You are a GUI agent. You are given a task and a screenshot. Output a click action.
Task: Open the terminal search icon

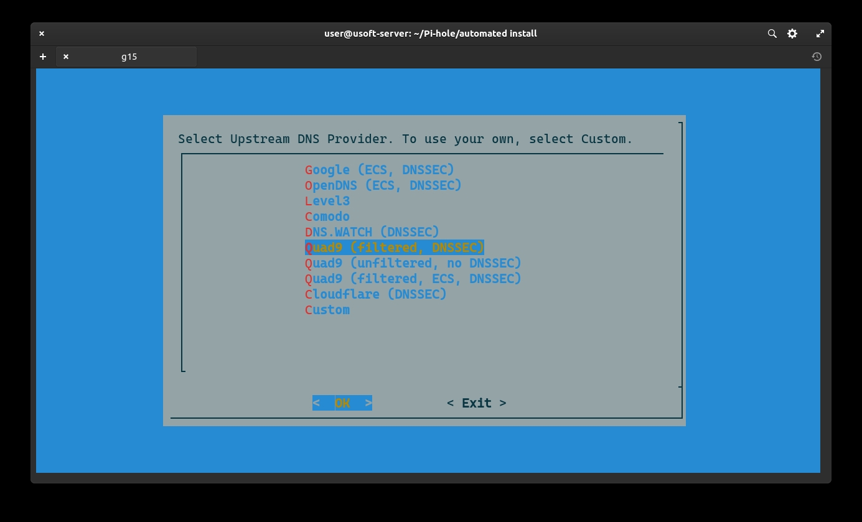pos(772,34)
